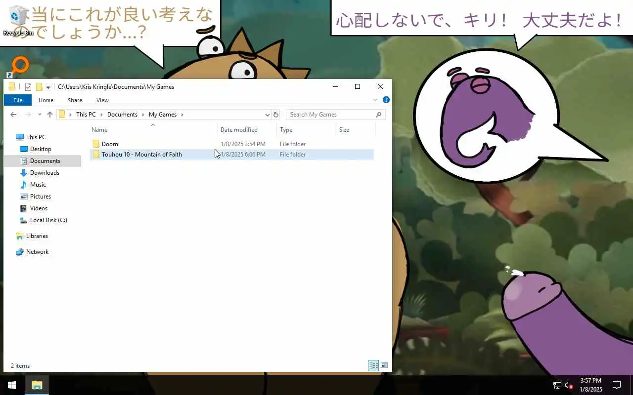Viewport: 633px width, 395px height.
Task: Click the Doom folder icon
Action: tap(96, 144)
